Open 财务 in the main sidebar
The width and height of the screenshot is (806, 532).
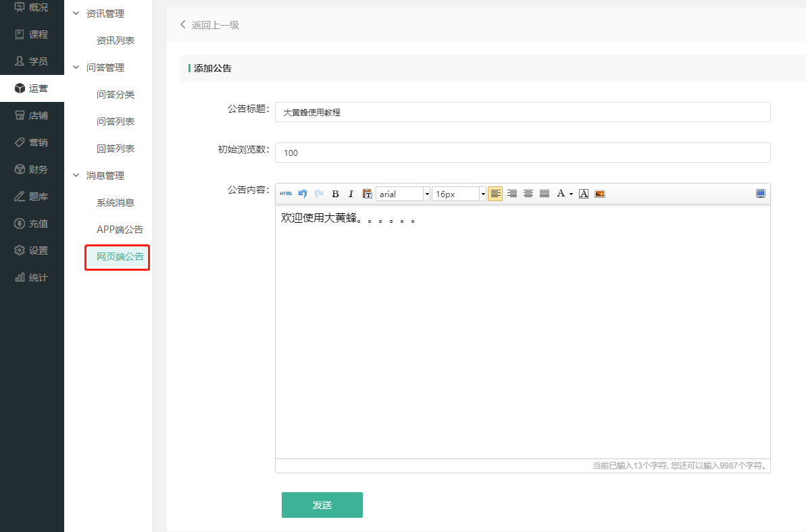click(x=32, y=169)
